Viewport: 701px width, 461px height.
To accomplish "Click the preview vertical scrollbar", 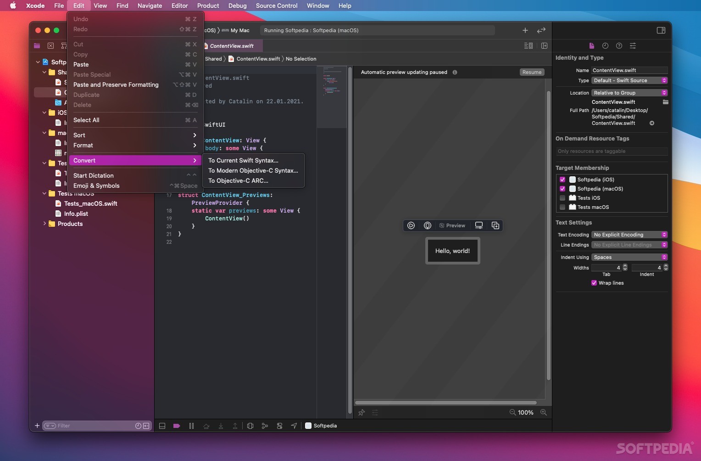I will coord(548,236).
